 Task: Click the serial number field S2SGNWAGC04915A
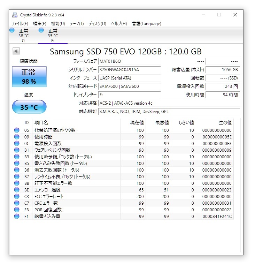pos(129,69)
